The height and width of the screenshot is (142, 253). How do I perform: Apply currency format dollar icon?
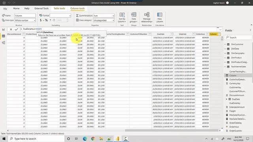[41, 20]
